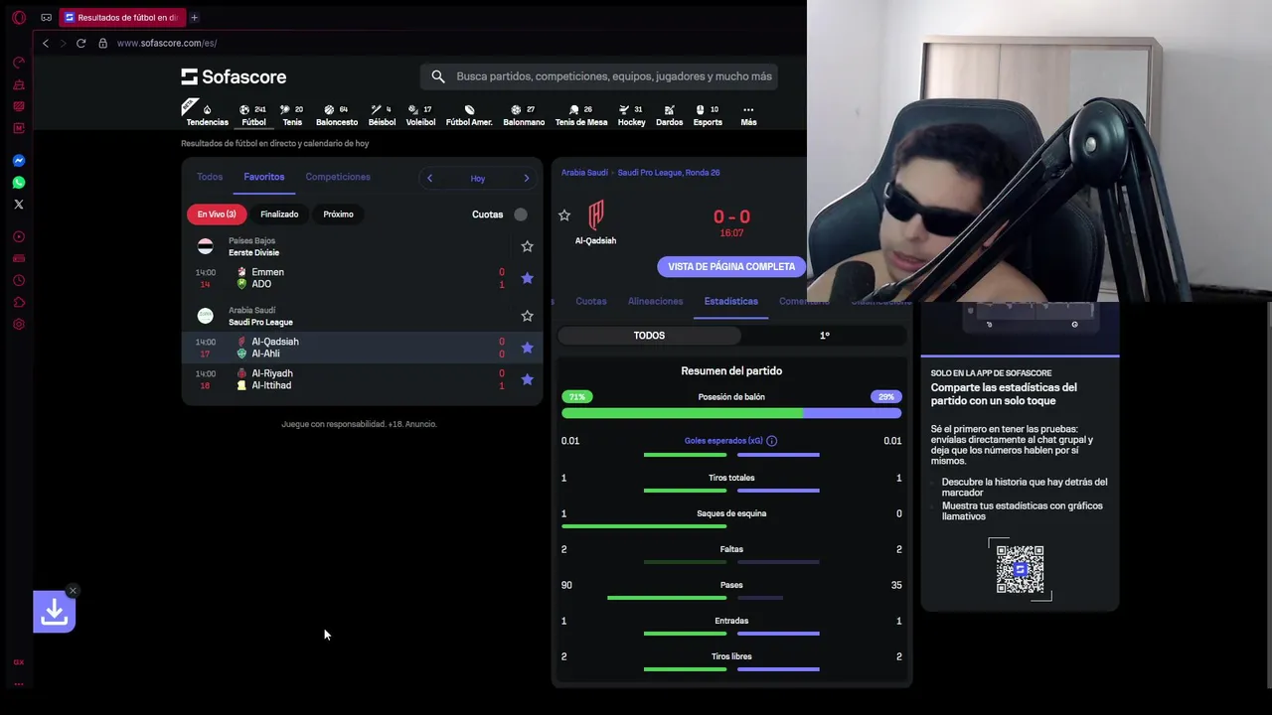Open WhatsApp in Opera sidebar

tap(18, 182)
